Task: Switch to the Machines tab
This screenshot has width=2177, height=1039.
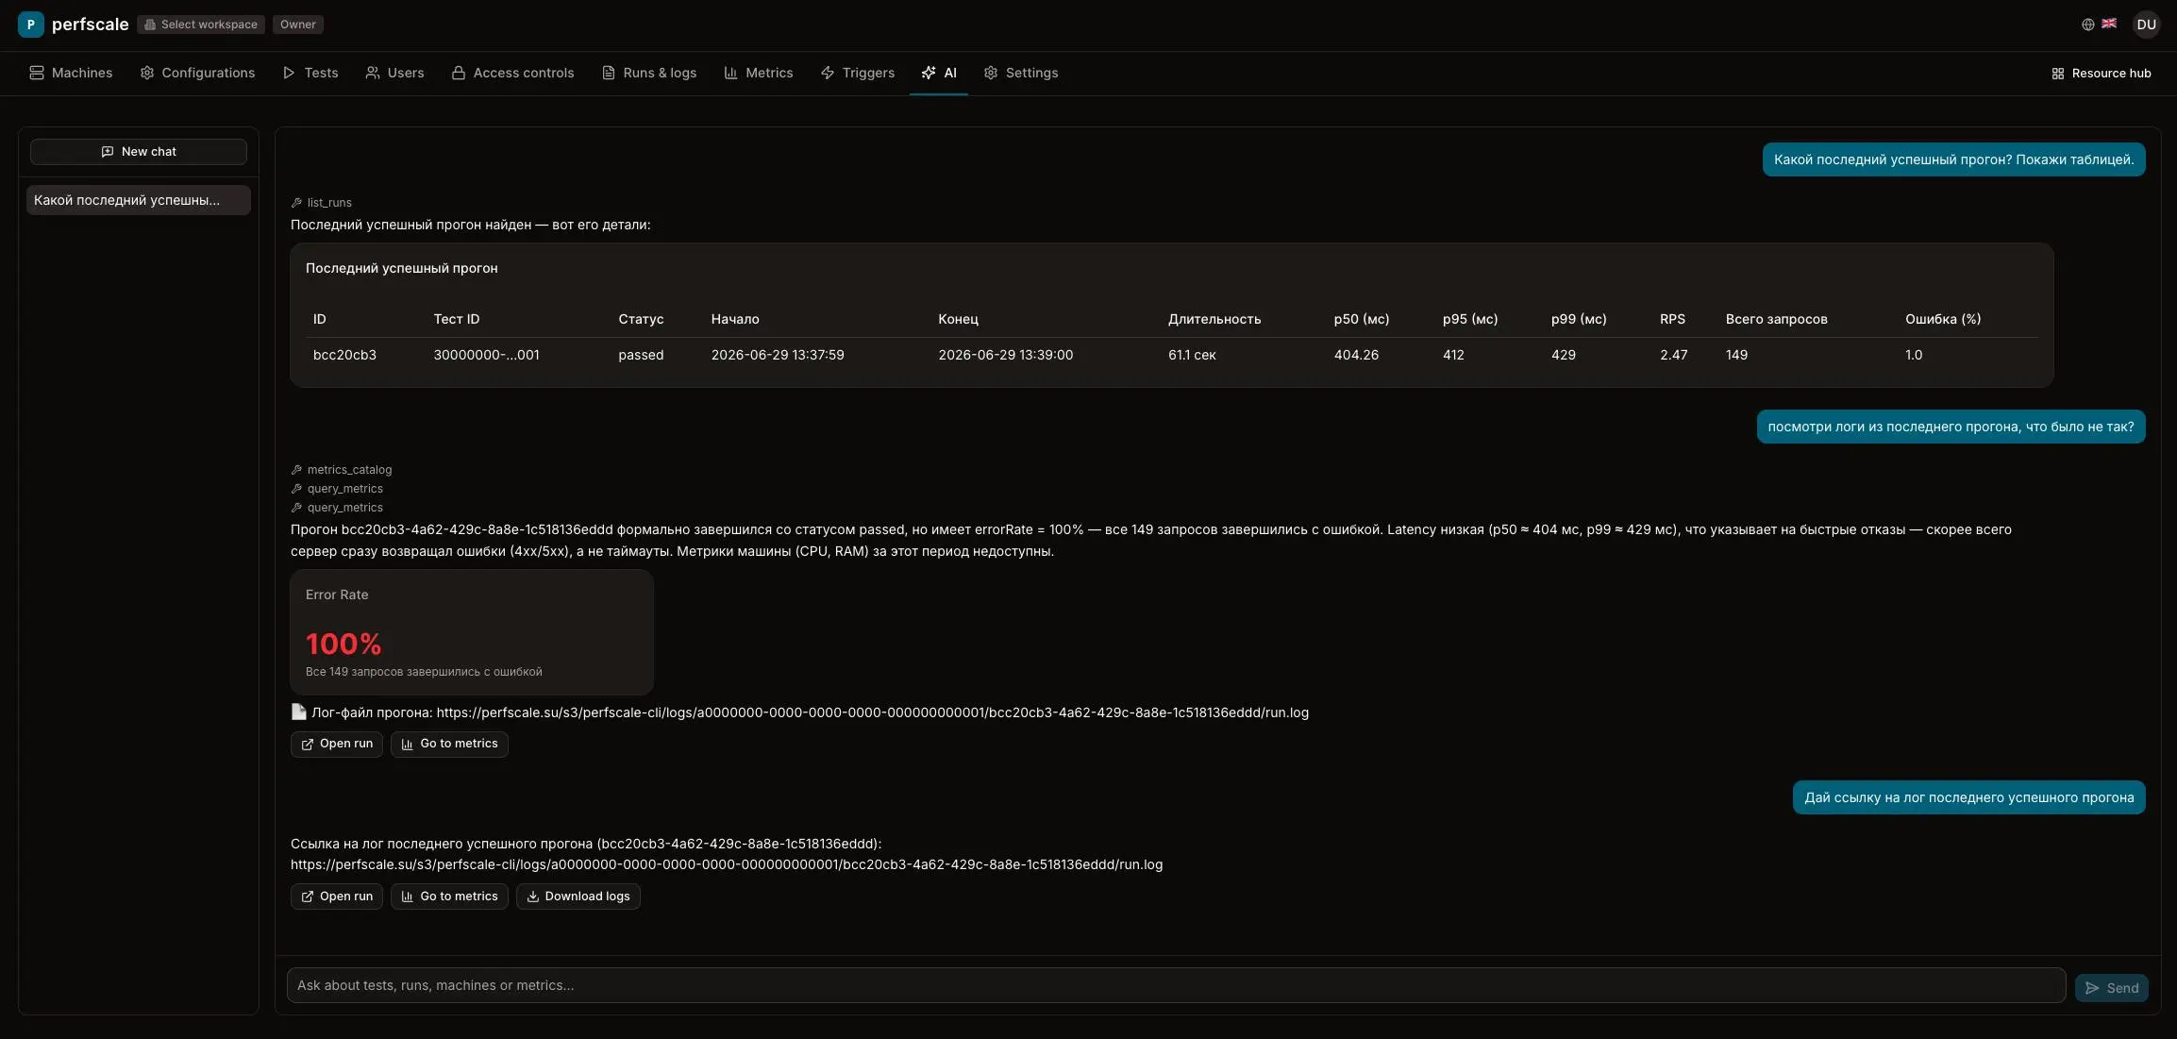Action: [x=71, y=73]
